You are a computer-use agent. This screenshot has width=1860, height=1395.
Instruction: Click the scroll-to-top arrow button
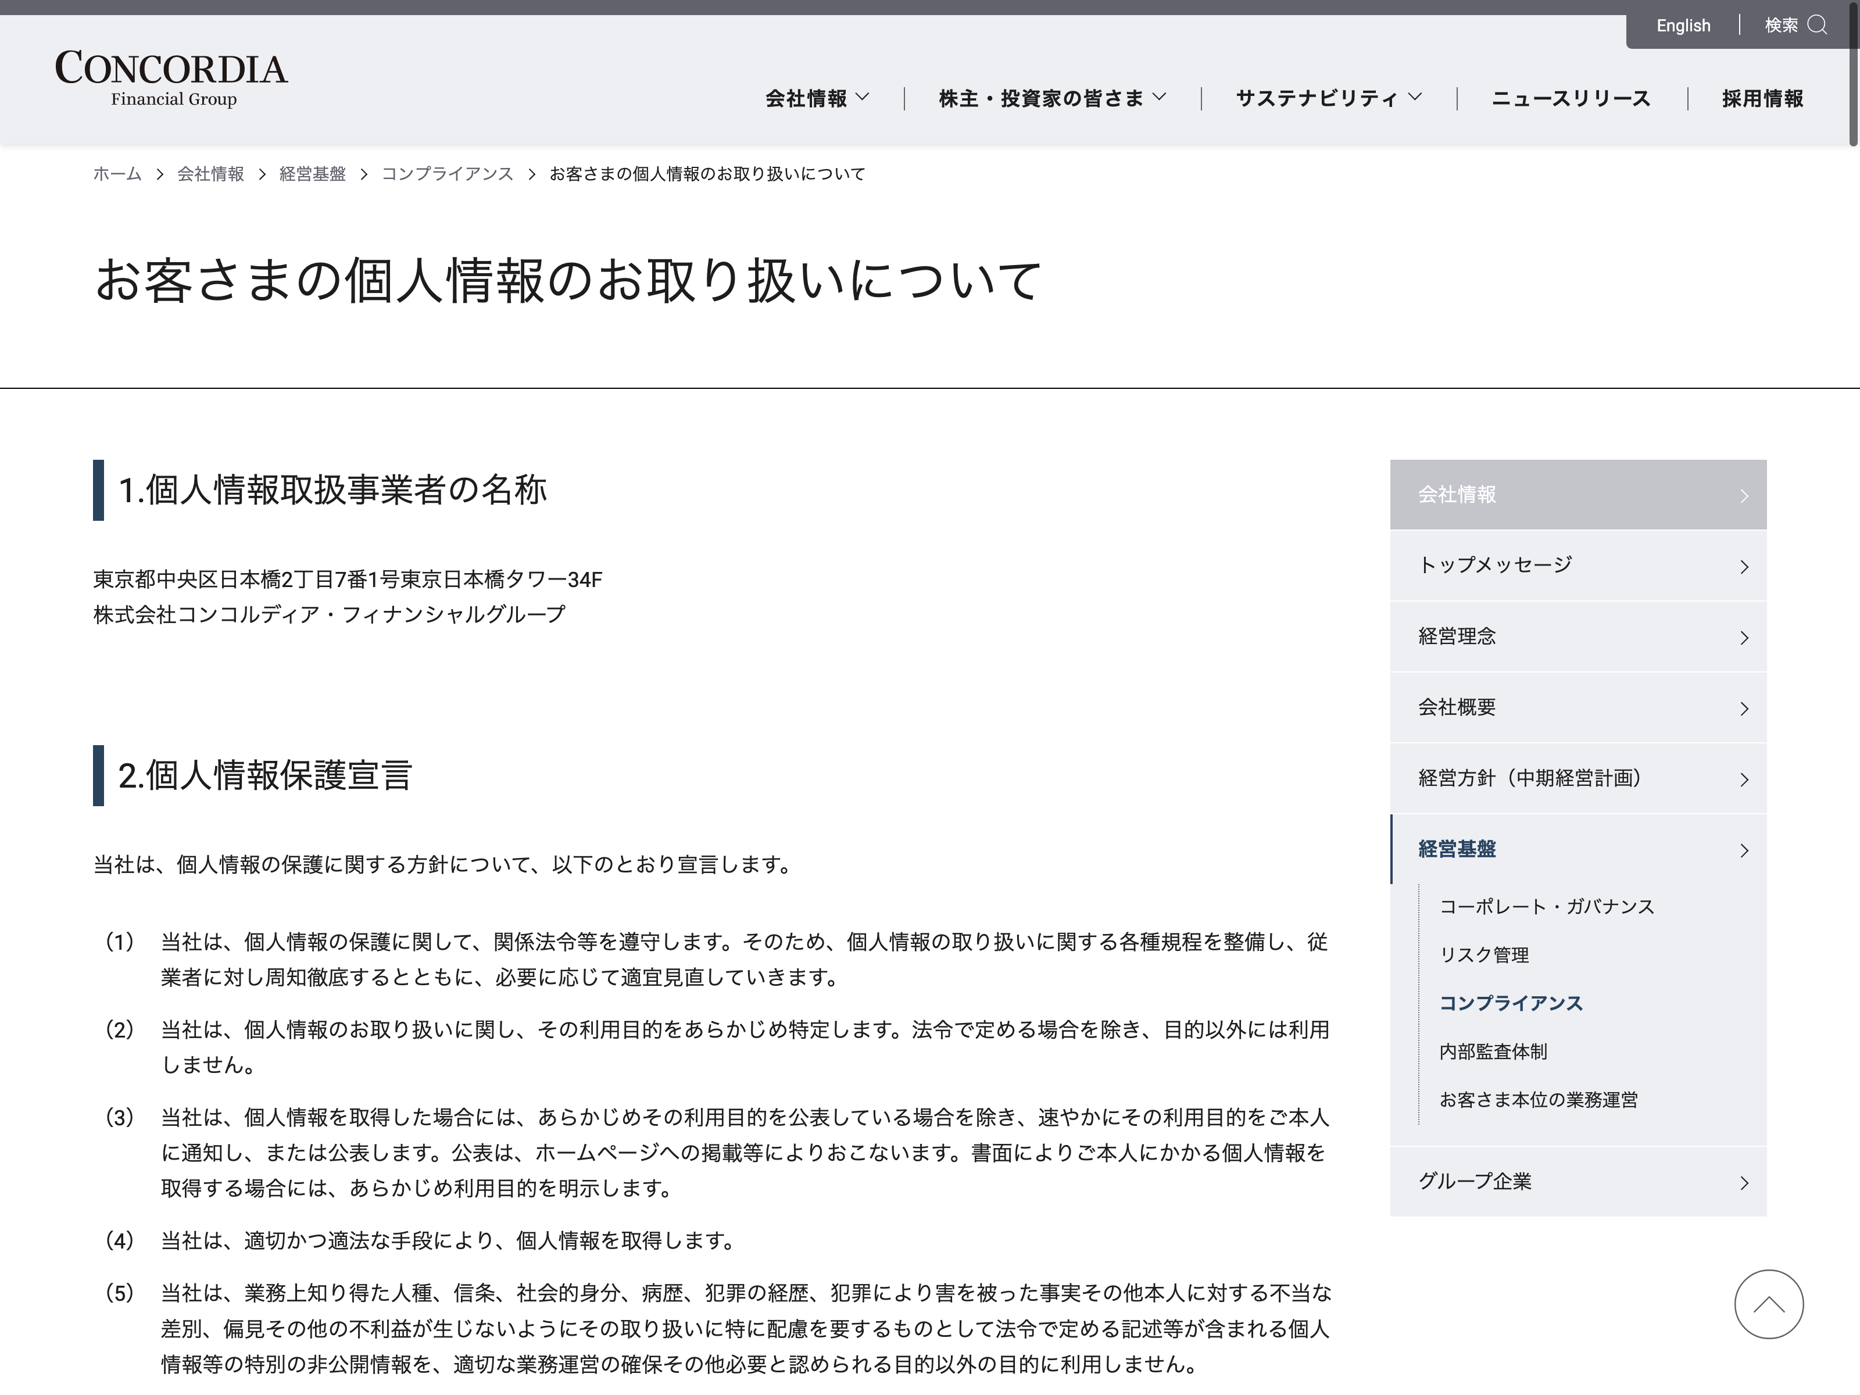pyautogui.click(x=1768, y=1303)
